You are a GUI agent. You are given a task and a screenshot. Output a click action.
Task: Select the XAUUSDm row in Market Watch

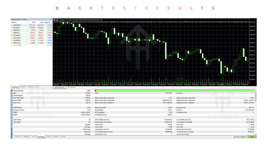click(31, 25)
